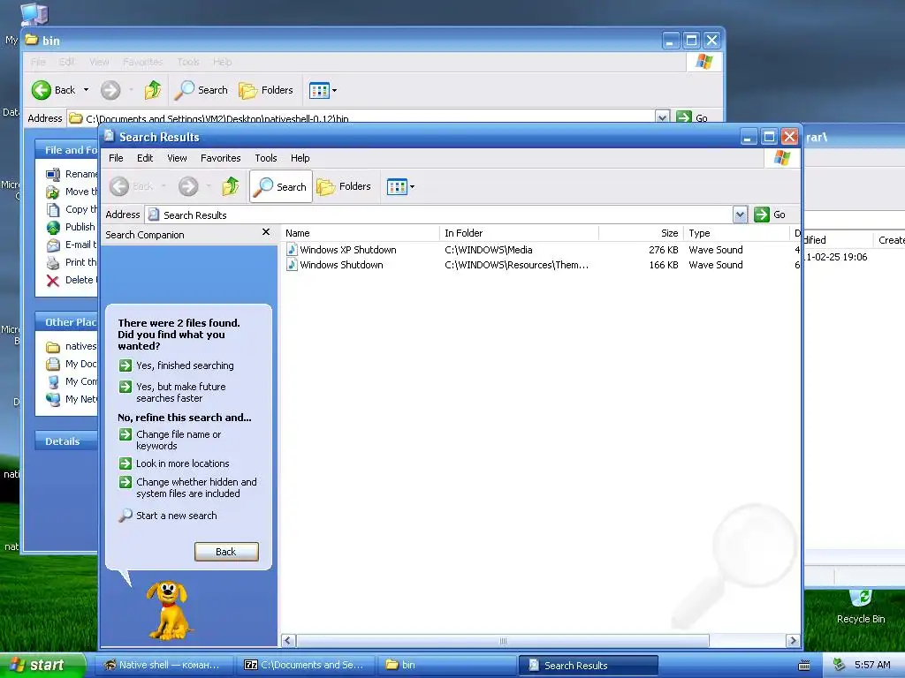The width and height of the screenshot is (905, 678).
Task: Click the Search button in bin window toolbar
Action: click(x=202, y=90)
